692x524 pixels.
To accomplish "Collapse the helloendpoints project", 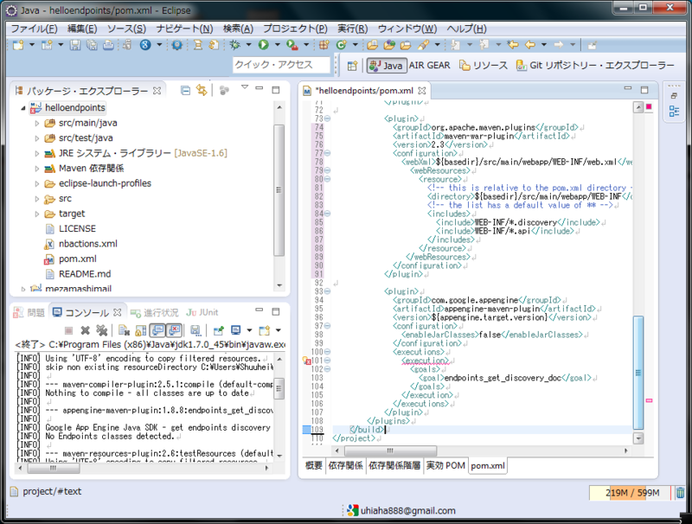I will 23,108.
